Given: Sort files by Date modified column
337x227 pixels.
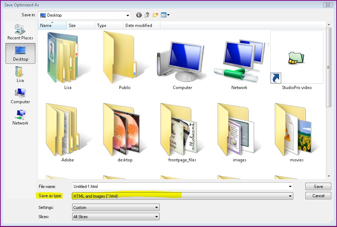Looking at the screenshot, I should coord(139,25).
